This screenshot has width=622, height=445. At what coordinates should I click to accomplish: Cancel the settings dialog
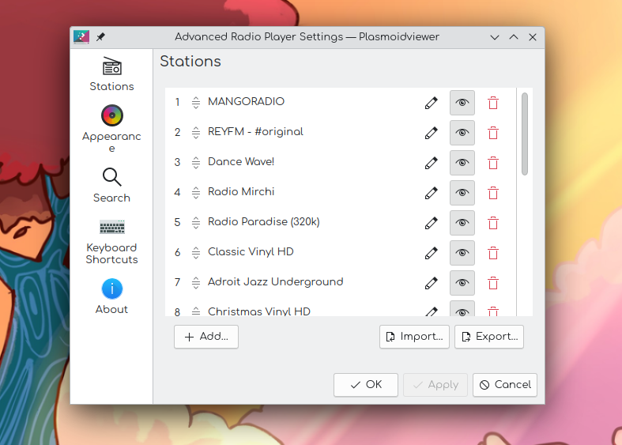point(505,385)
